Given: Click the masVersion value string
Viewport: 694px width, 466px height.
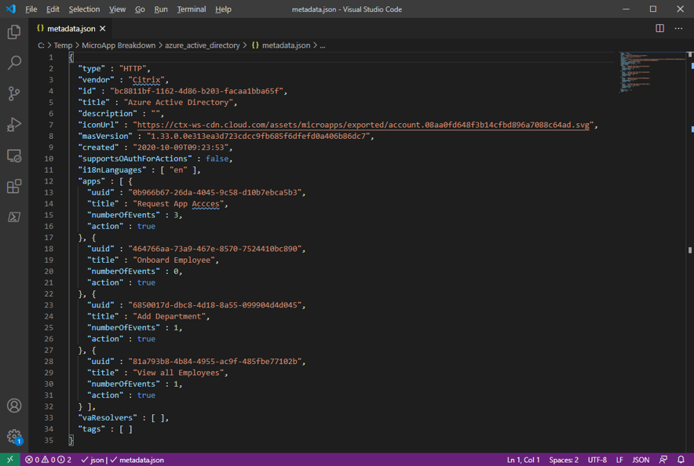Looking at the screenshot, I should point(258,137).
